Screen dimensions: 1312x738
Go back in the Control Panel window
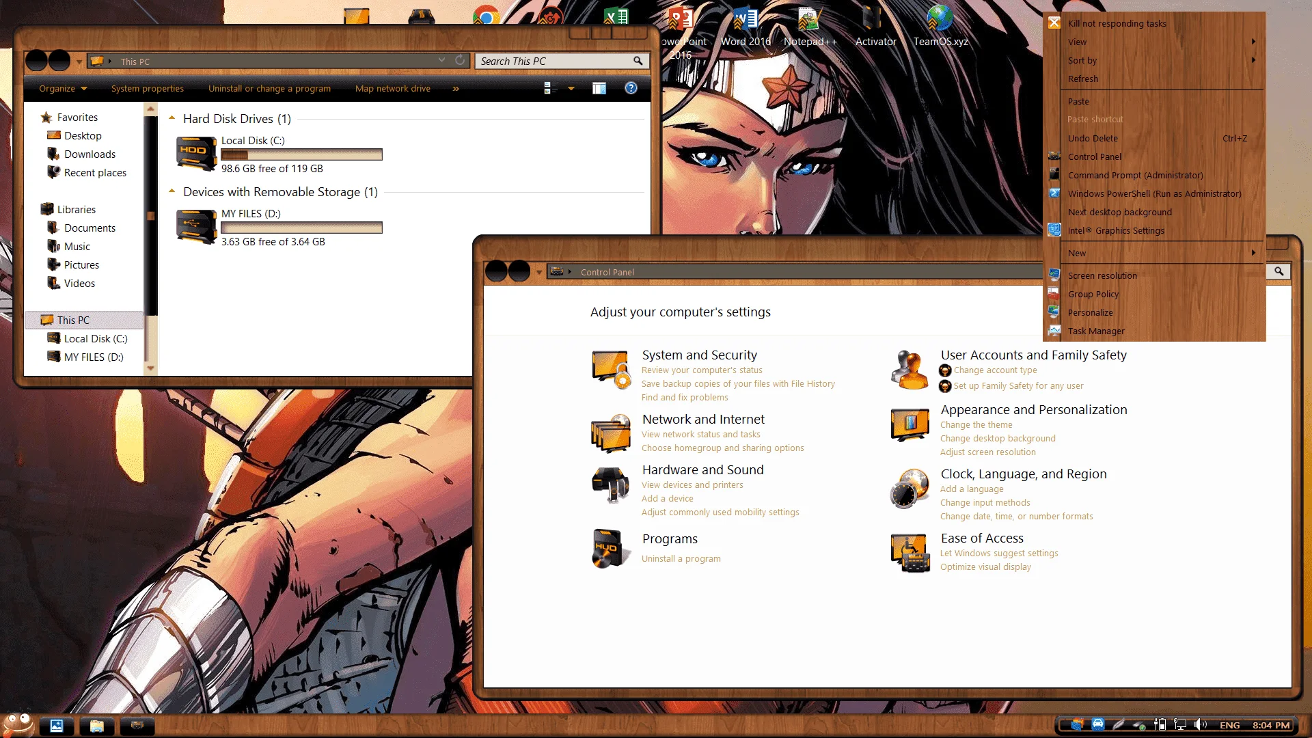496,271
